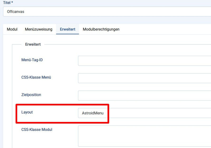This screenshot has height=148, width=211.
Task: Click the Zielposition label
Action: click(x=31, y=95)
